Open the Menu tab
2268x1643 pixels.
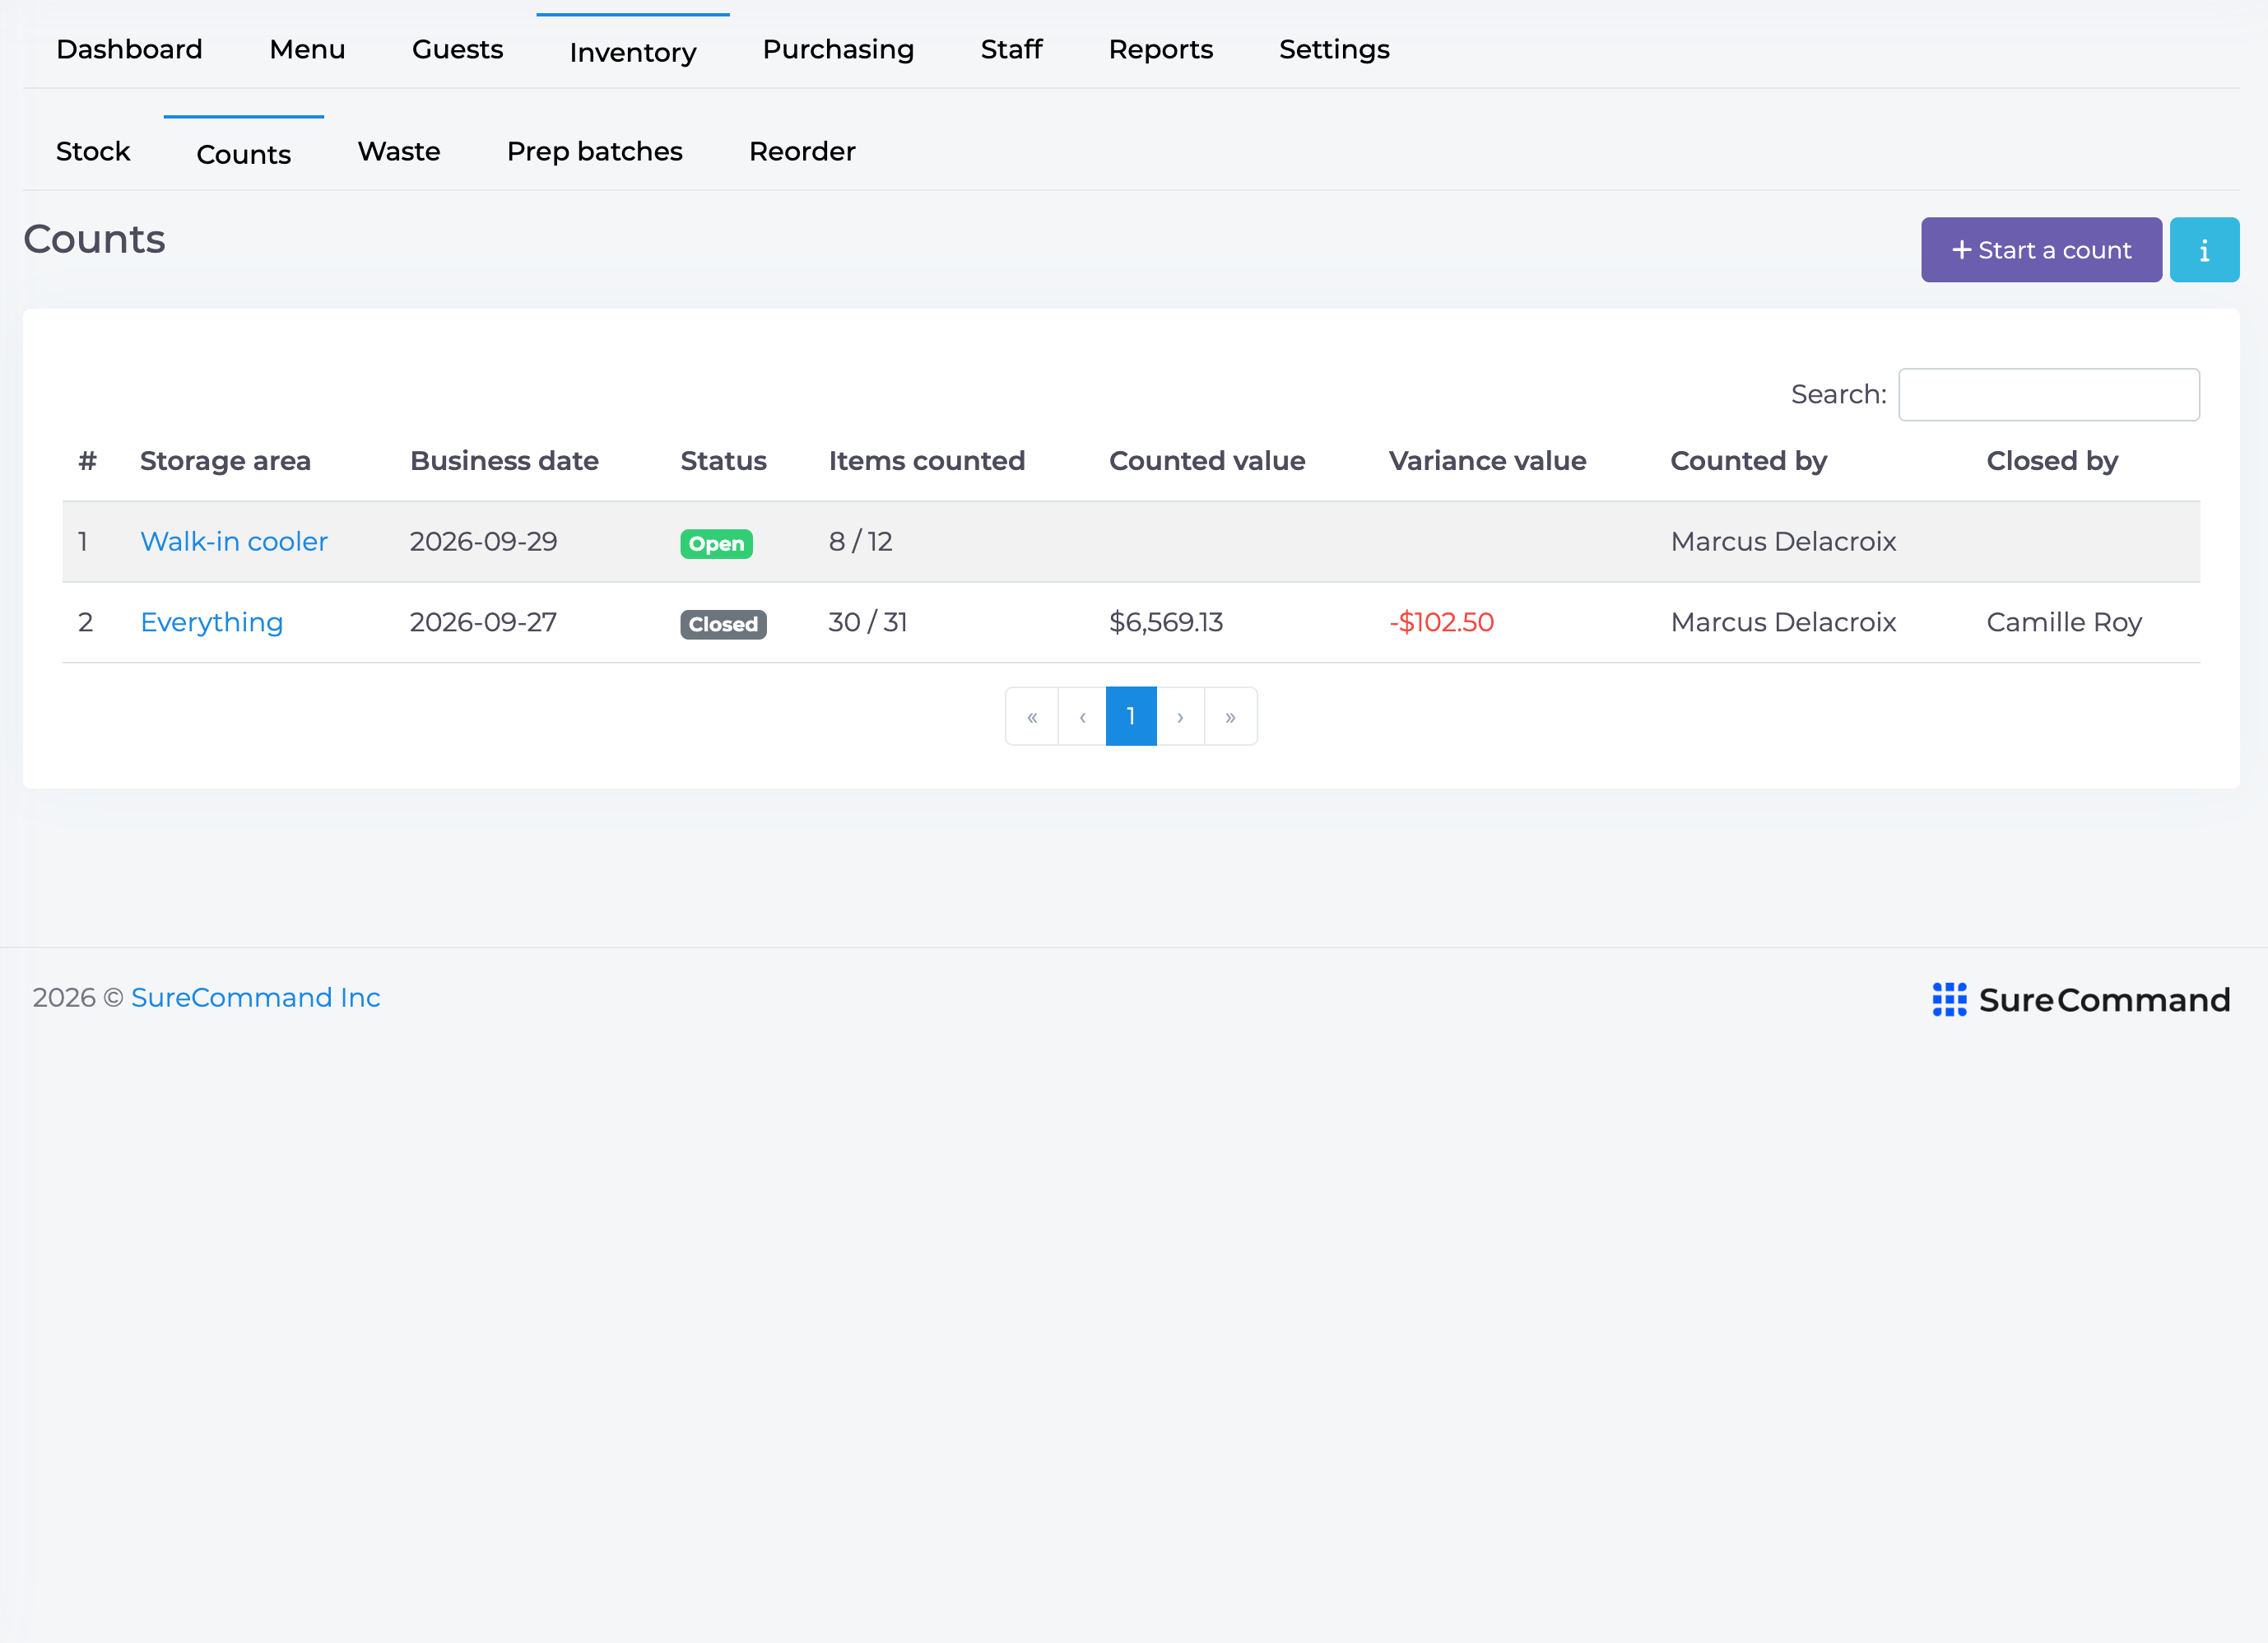[x=307, y=49]
